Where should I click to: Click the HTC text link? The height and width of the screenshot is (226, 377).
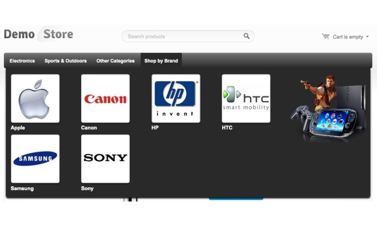click(227, 127)
